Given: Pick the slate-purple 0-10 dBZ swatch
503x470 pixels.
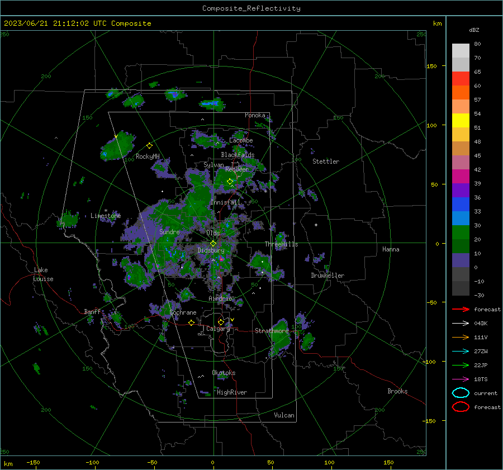Looking at the screenshot, I should [x=461, y=260].
